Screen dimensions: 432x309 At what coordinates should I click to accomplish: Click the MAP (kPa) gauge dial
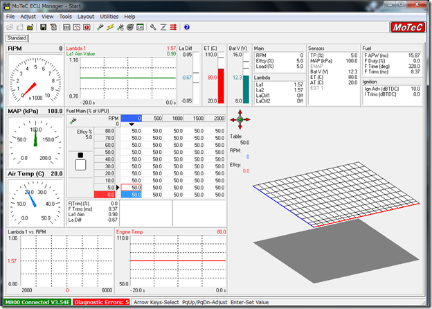click(35, 142)
